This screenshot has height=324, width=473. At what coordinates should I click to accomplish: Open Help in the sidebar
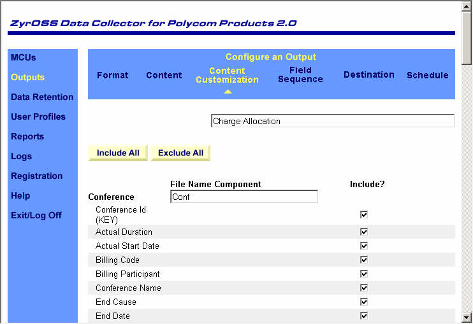click(20, 195)
